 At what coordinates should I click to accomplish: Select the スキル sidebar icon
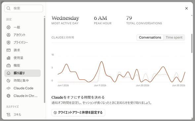[x=9, y=114]
